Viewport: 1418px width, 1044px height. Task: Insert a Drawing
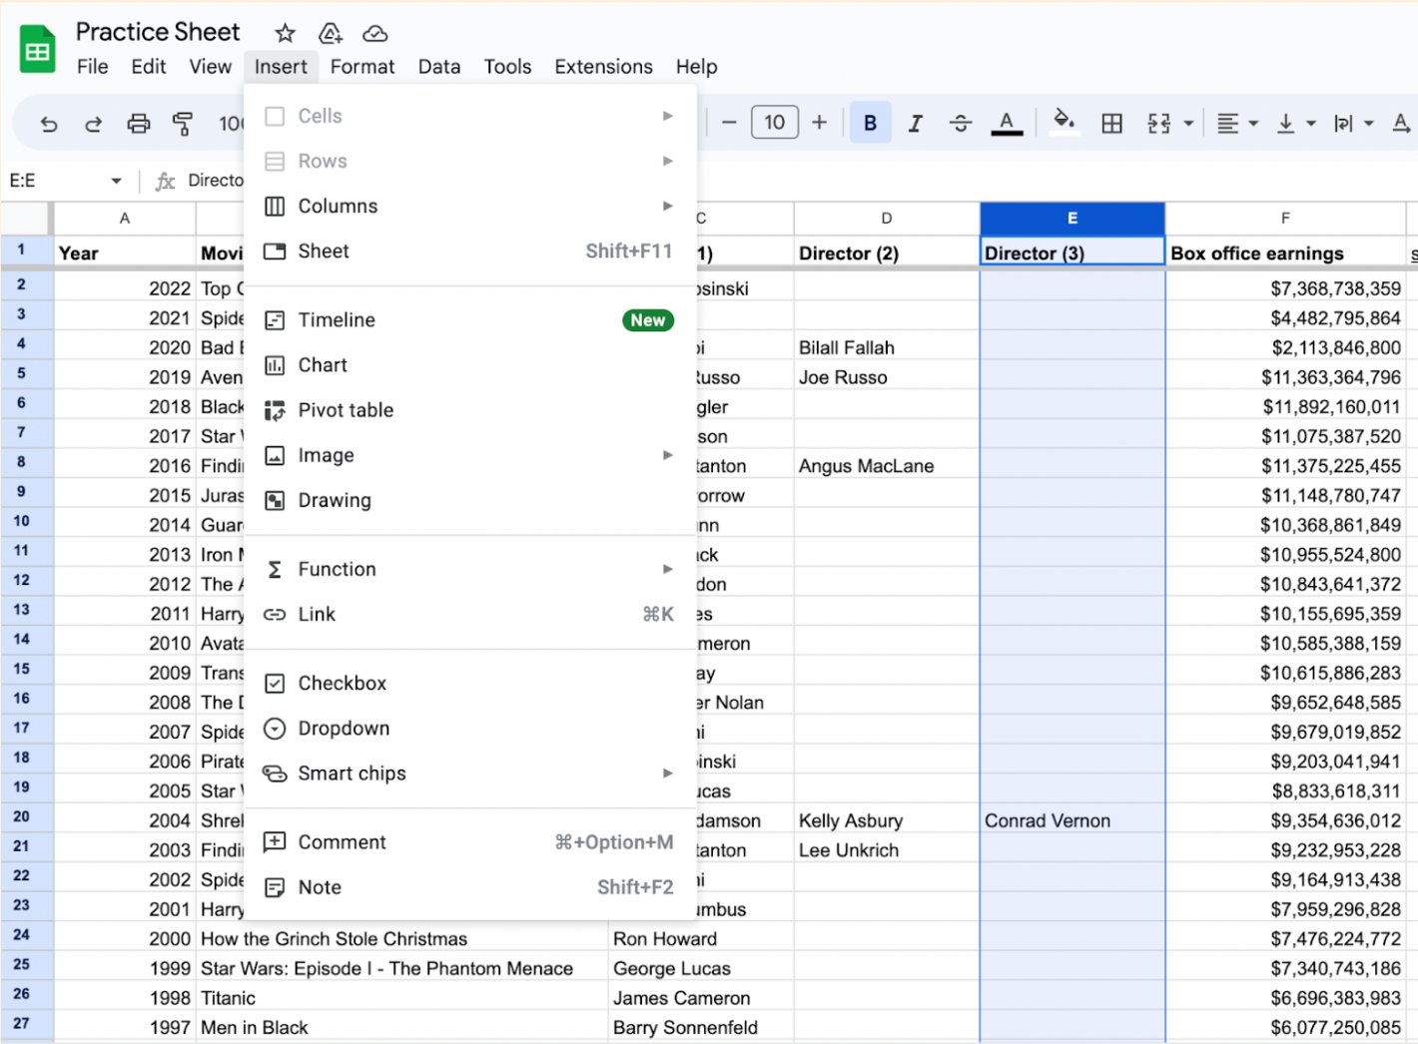[469, 500]
